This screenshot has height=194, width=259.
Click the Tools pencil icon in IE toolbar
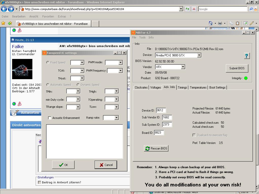click(252, 23)
